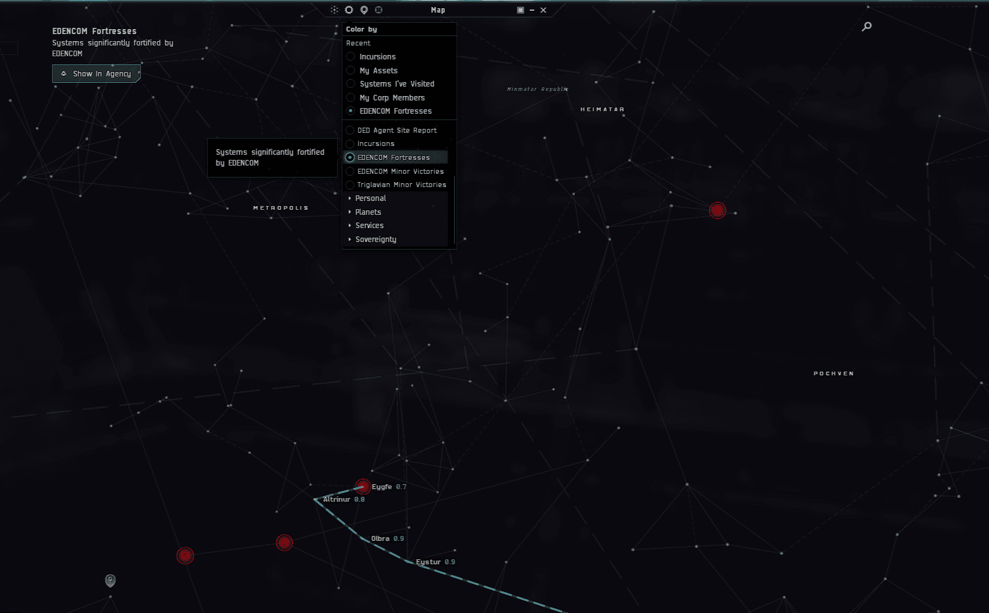The image size is (989, 613).
Task: Click the Eystur 0.9 system label
Action: [x=435, y=562]
